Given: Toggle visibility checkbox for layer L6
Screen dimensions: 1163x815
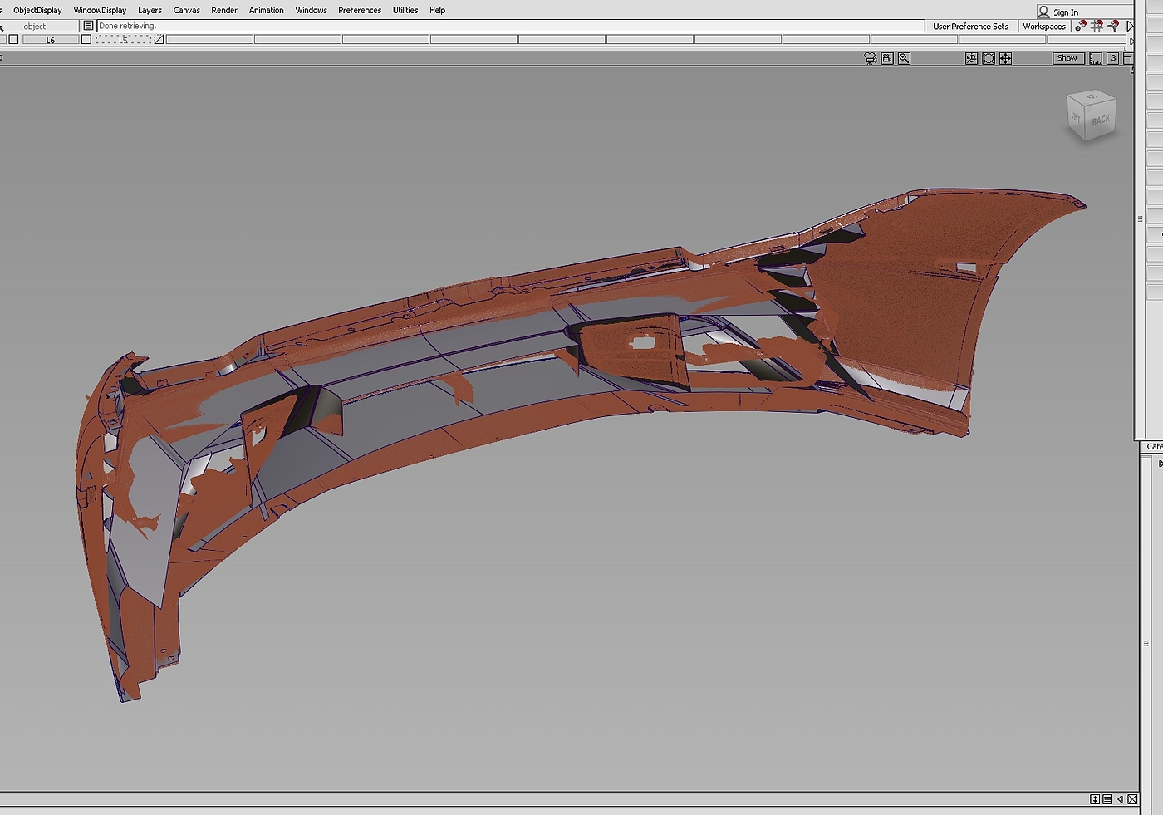Looking at the screenshot, I should pos(13,40).
